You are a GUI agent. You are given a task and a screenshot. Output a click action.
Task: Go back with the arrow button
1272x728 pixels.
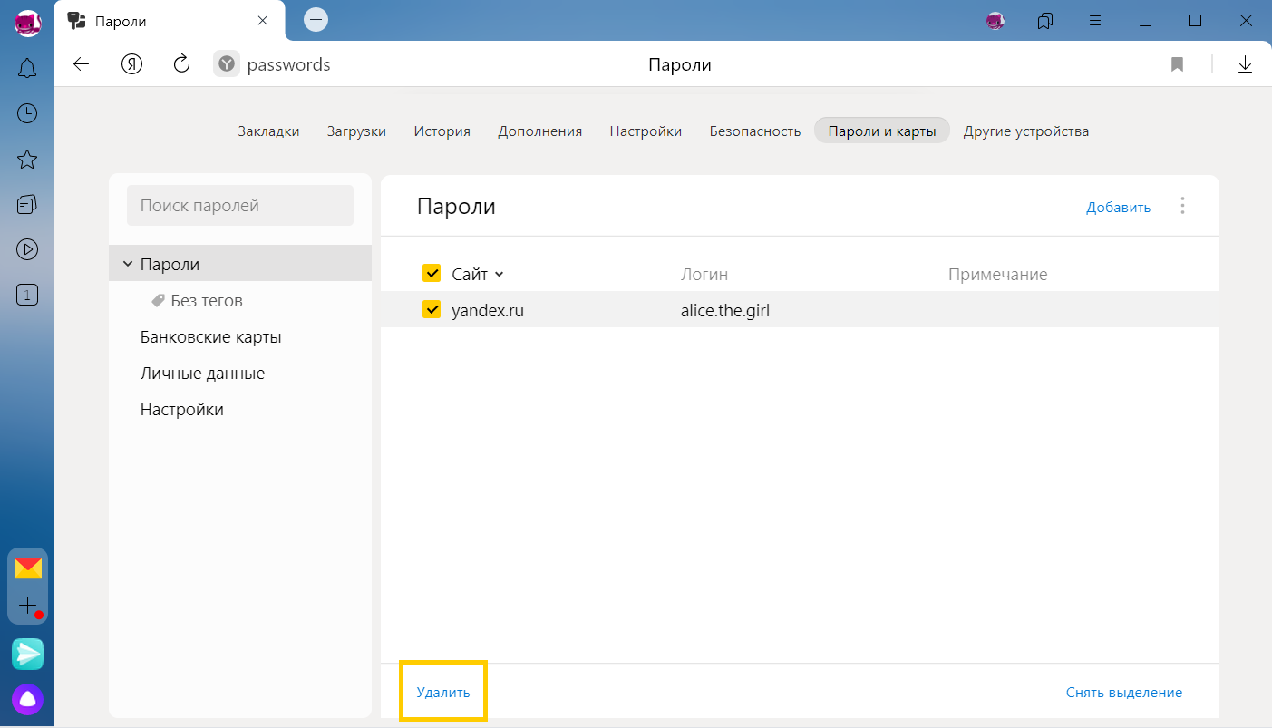[82, 64]
